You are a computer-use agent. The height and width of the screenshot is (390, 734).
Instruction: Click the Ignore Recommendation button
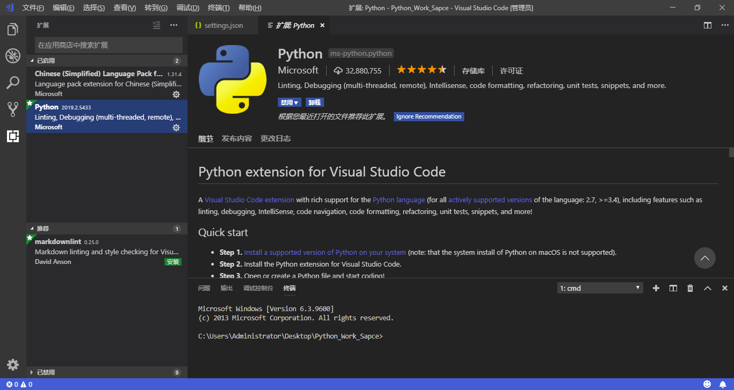[429, 116]
